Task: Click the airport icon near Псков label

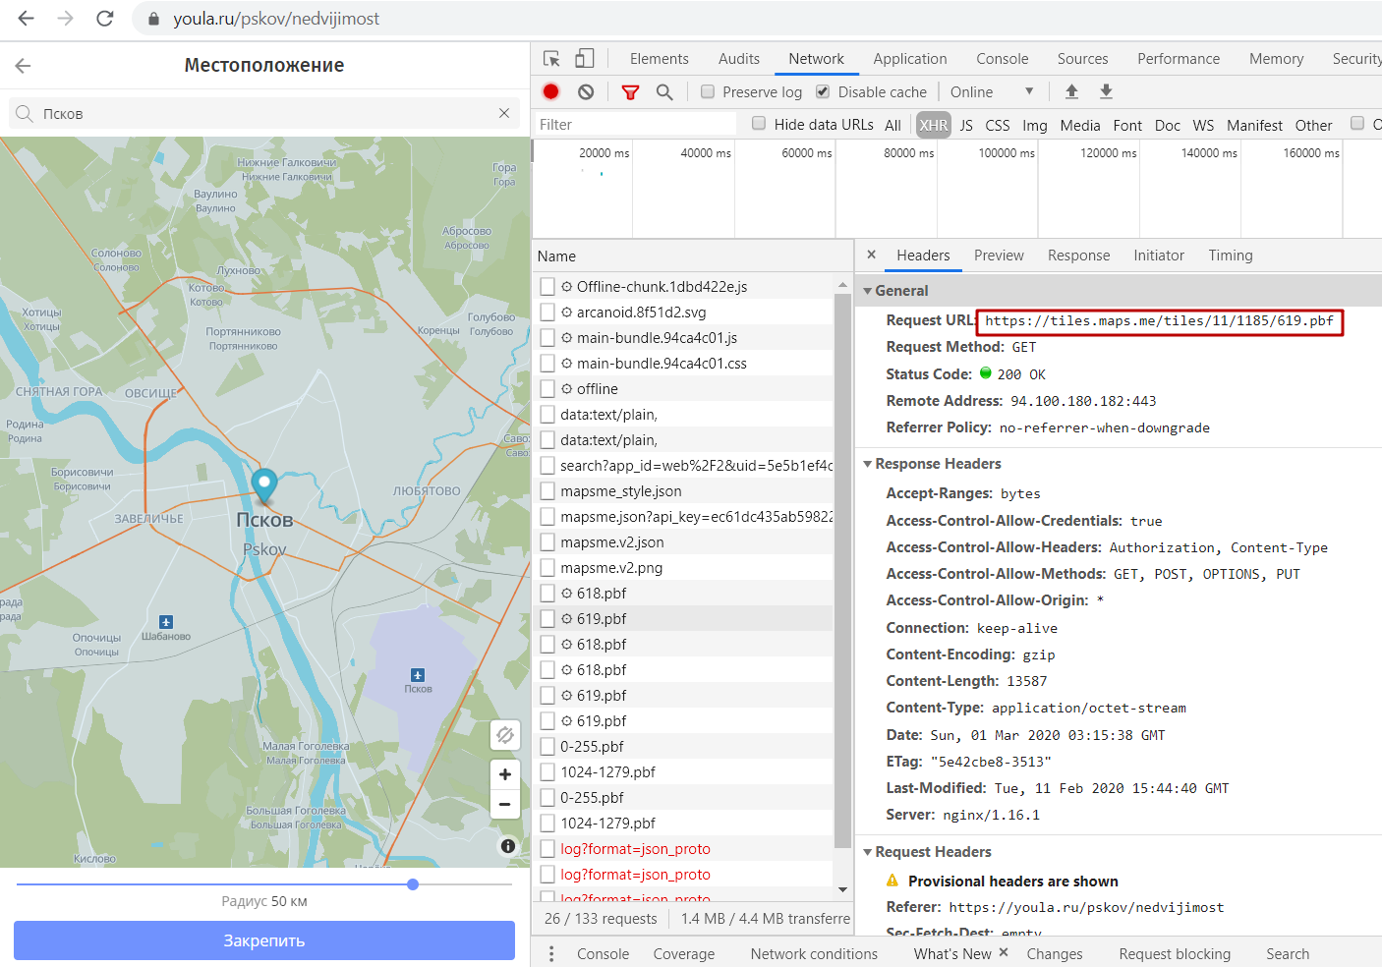Action: pyautogui.click(x=418, y=675)
